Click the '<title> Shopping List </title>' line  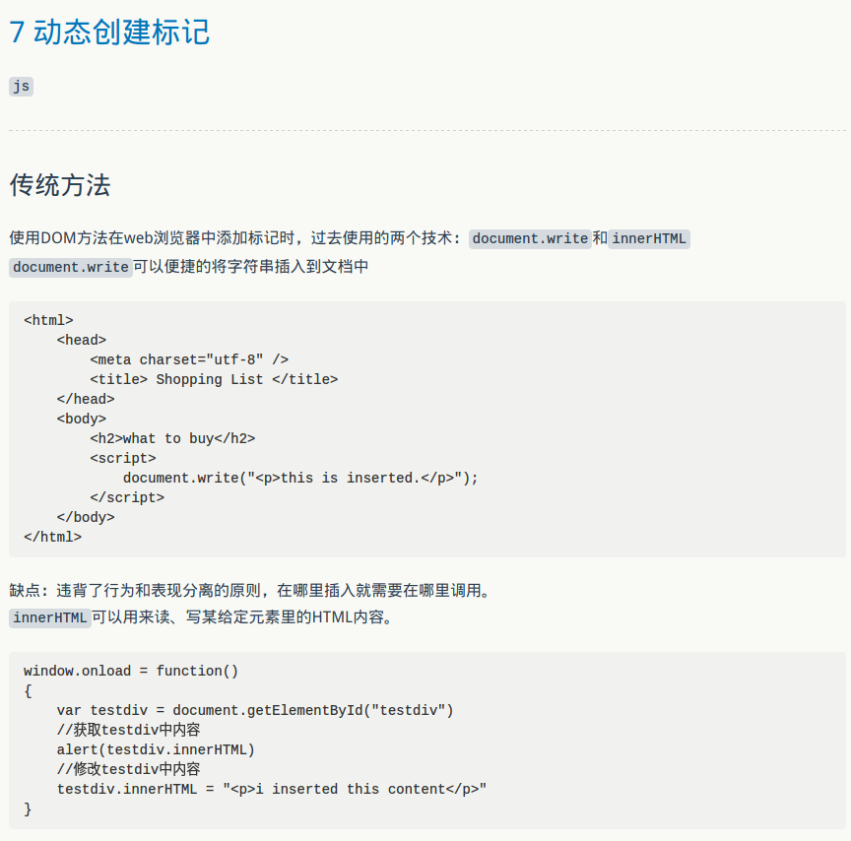(x=214, y=379)
